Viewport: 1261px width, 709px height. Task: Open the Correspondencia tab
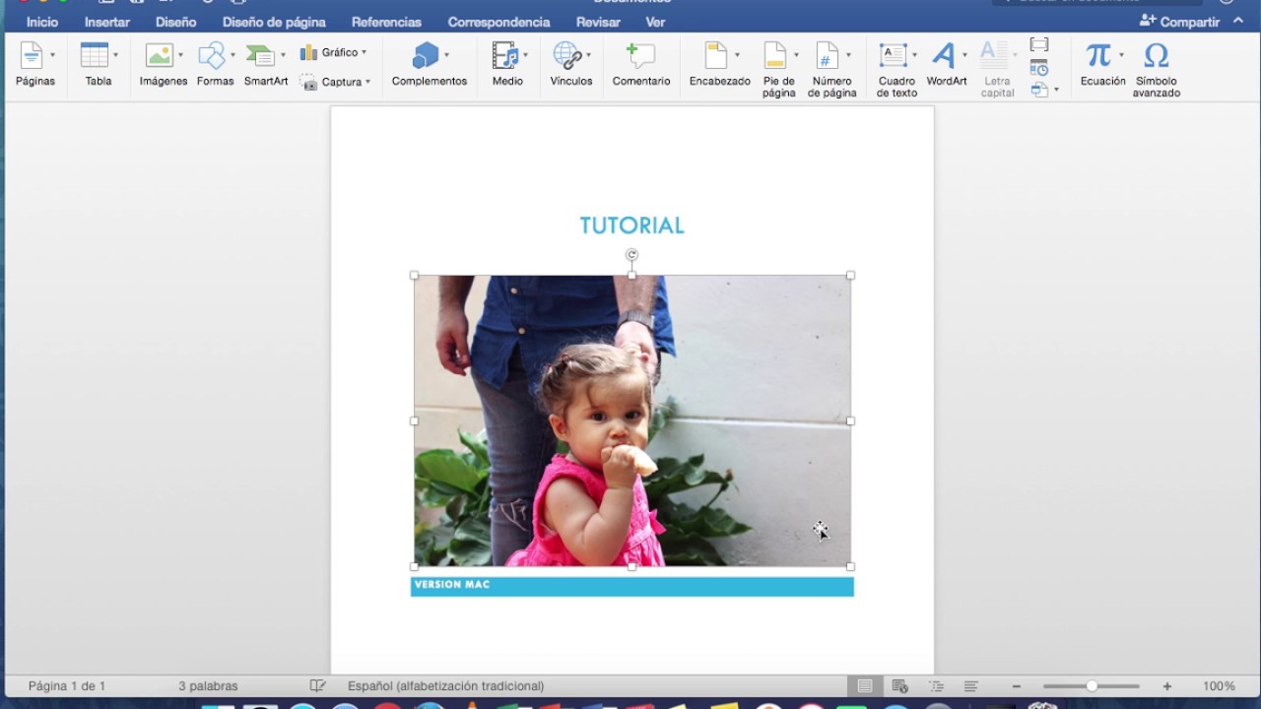click(498, 22)
